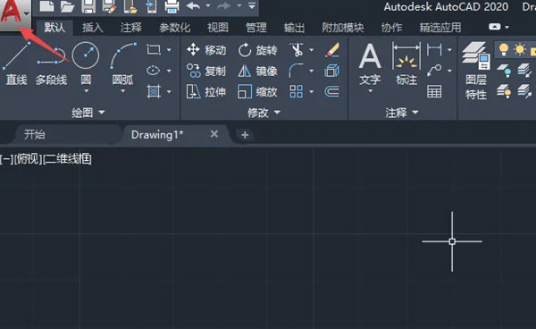Screen dimensions: 536x329
Task: Open the 管理 ribbon tab
Action: [x=256, y=28]
